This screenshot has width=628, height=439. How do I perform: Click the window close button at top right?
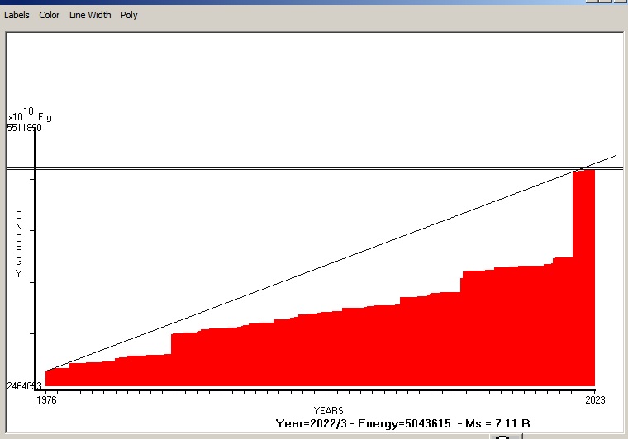point(618,2)
